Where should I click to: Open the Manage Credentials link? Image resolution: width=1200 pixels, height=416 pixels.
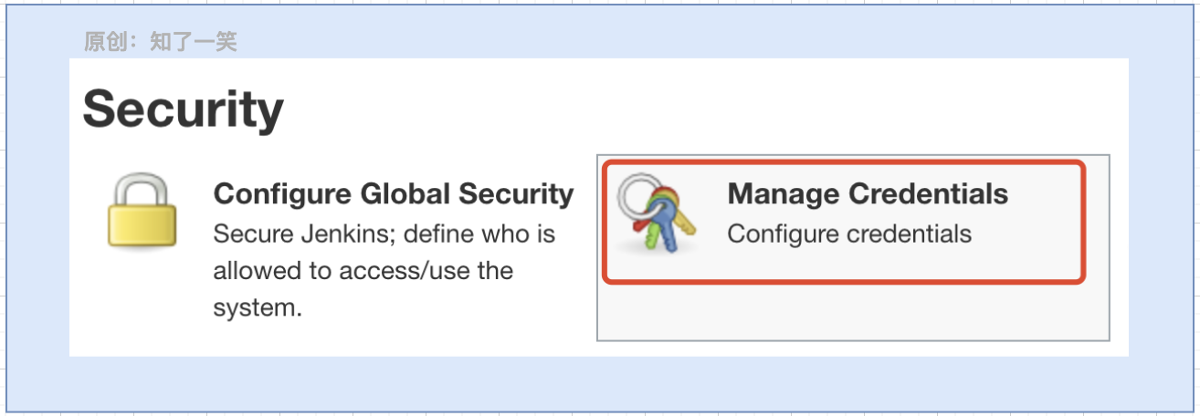coord(868,194)
